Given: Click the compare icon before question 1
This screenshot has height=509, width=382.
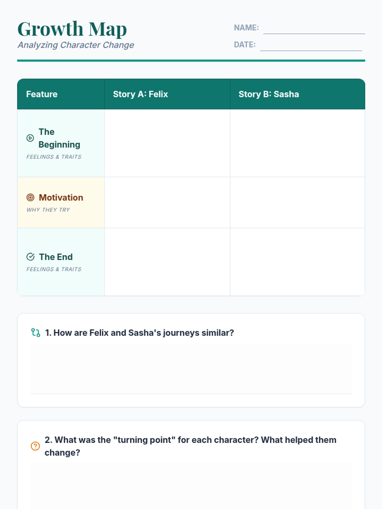Looking at the screenshot, I should (36, 333).
